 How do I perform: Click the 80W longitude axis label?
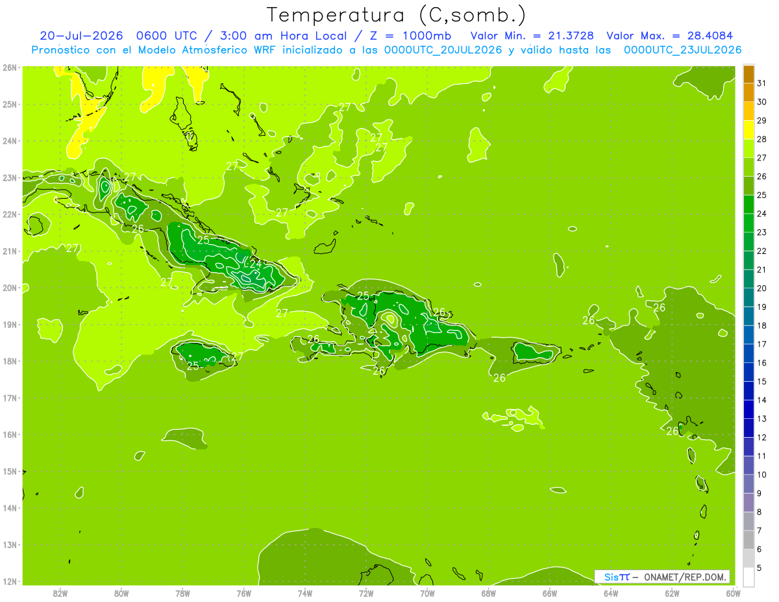coord(121,593)
